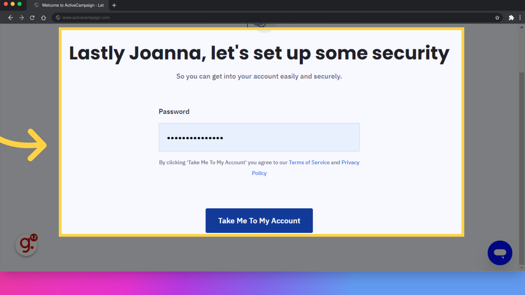Click the ActiveCampaign favicon icon

pos(36,5)
